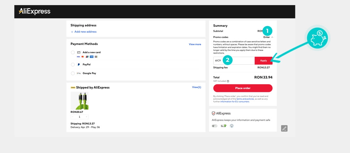The width and height of the screenshot is (350, 153).
Task: Apply the promo code
Action: (x=263, y=61)
